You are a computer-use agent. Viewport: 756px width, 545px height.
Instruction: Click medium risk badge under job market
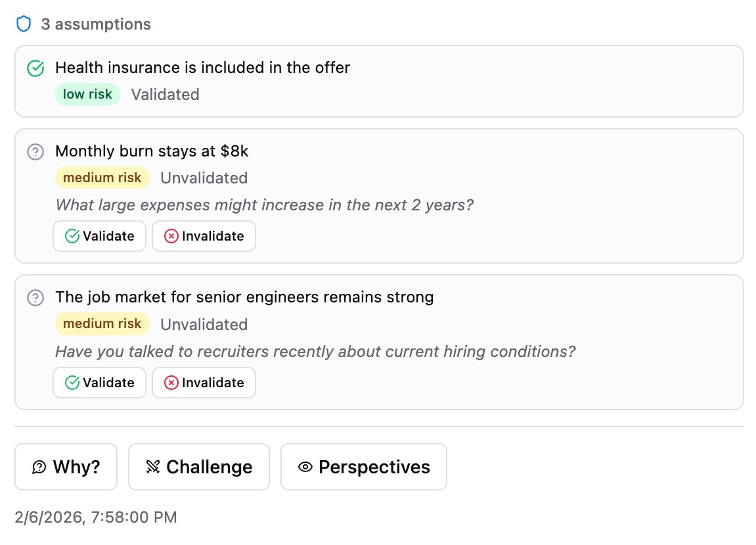(102, 324)
